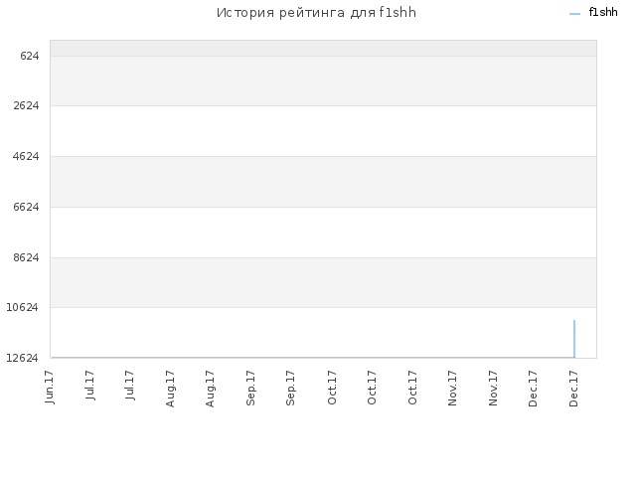The height and width of the screenshot is (477, 636).
Task: Click the 2624 y-axis label
Action: (x=26, y=106)
